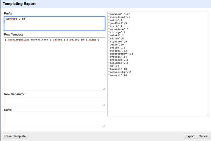Viewport: 211px width, 141px height.
Task: Click the Export button
Action: (190, 136)
